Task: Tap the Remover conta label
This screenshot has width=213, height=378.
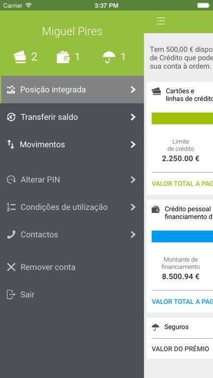Action: click(48, 267)
